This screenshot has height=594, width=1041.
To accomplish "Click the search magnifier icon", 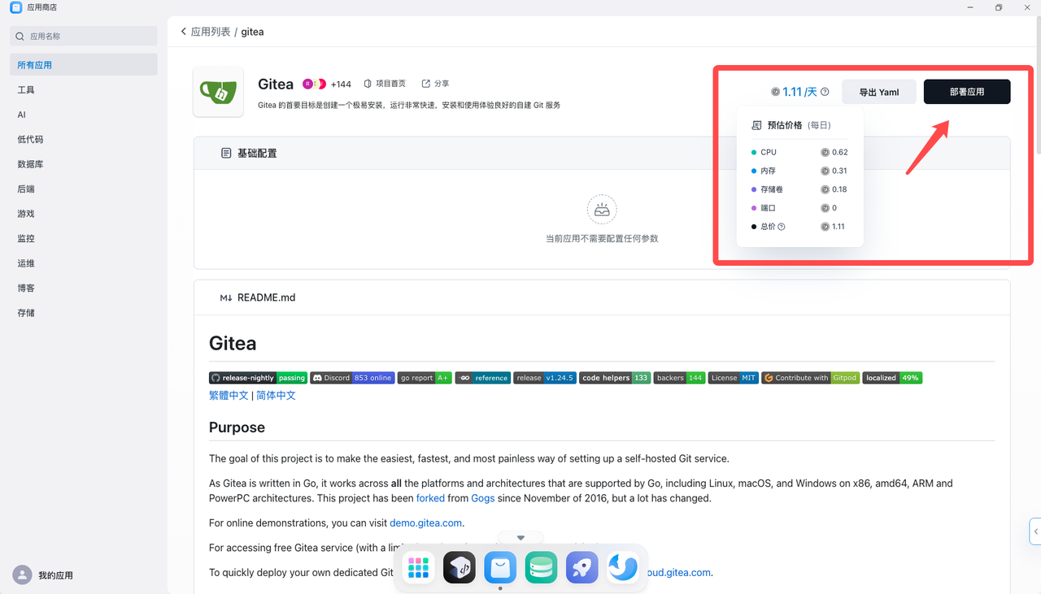I will [x=20, y=37].
